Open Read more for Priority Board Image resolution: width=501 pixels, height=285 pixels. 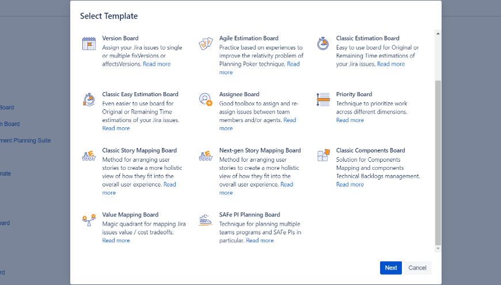[x=350, y=120]
